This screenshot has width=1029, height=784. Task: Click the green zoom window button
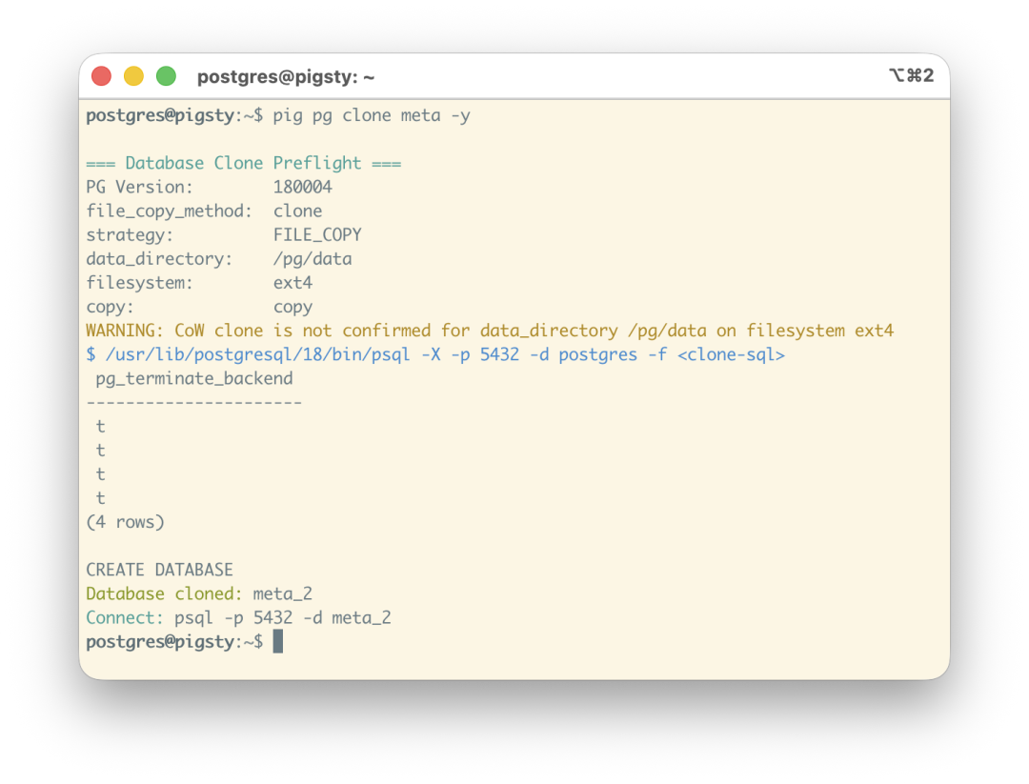point(166,76)
